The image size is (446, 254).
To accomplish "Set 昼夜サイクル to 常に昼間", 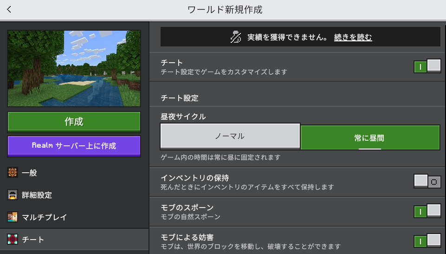I will pos(370,137).
